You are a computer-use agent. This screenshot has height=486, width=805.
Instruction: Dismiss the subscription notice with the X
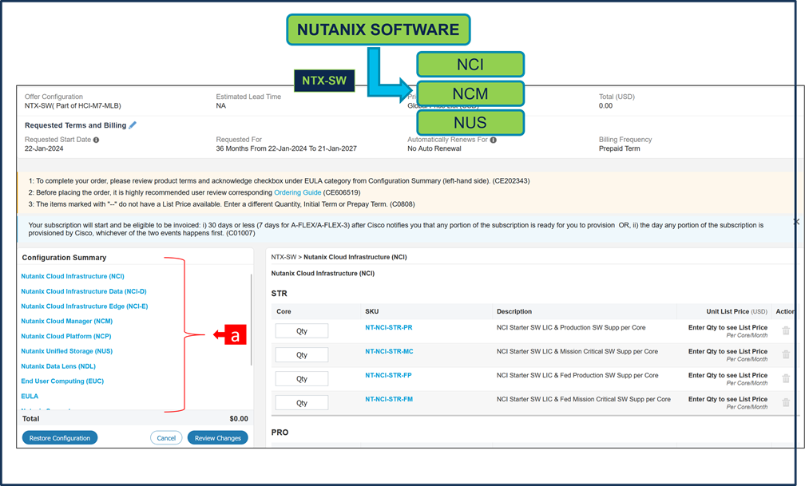click(x=796, y=222)
